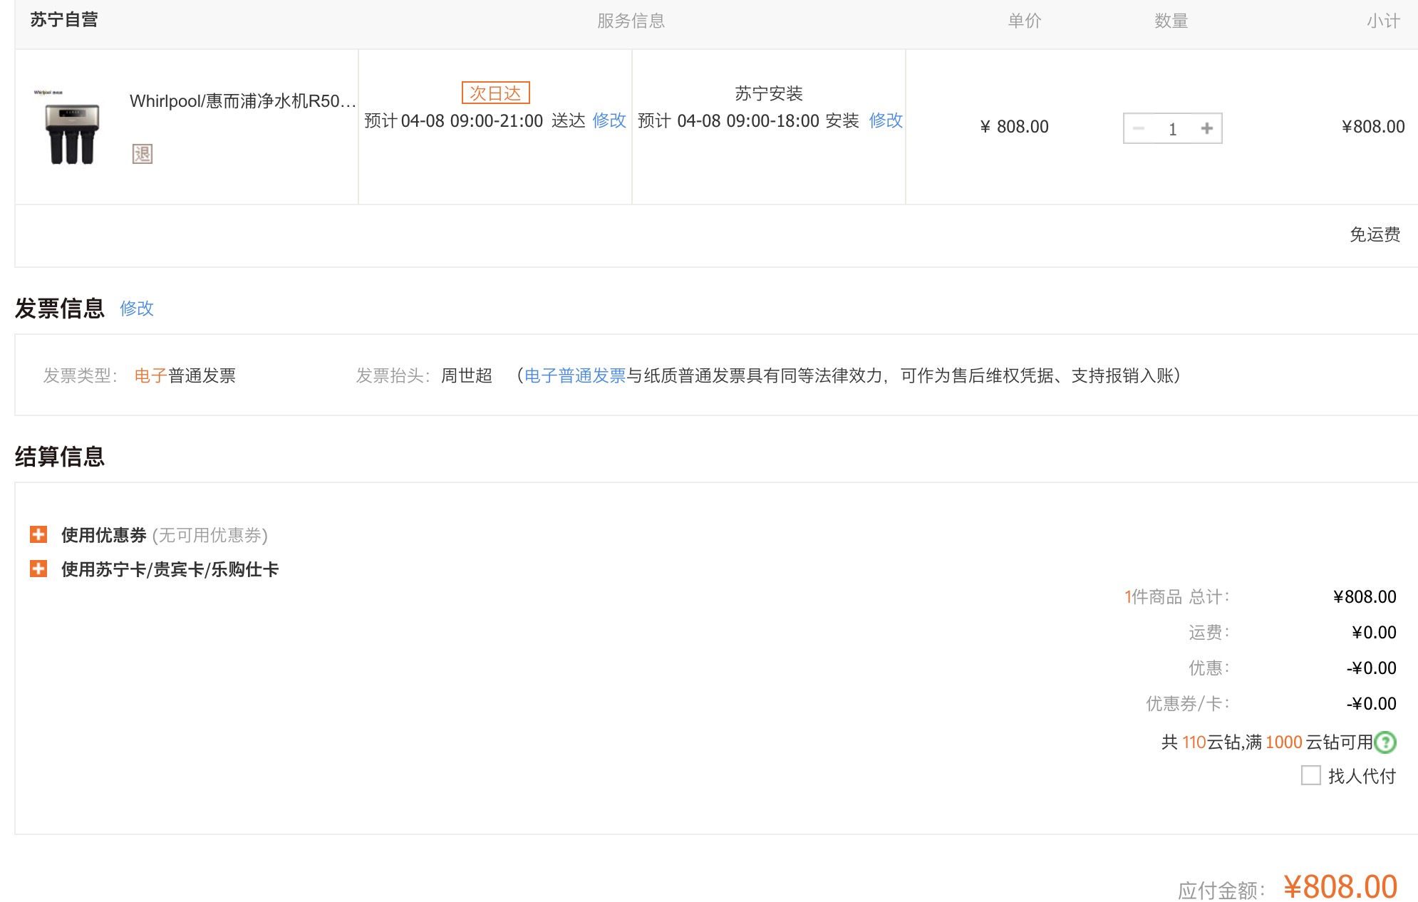This screenshot has width=1418, height=902.
Task: Open the Whirlpool/惠而浦净水机R50 product title
Action: tap(242, 101)
